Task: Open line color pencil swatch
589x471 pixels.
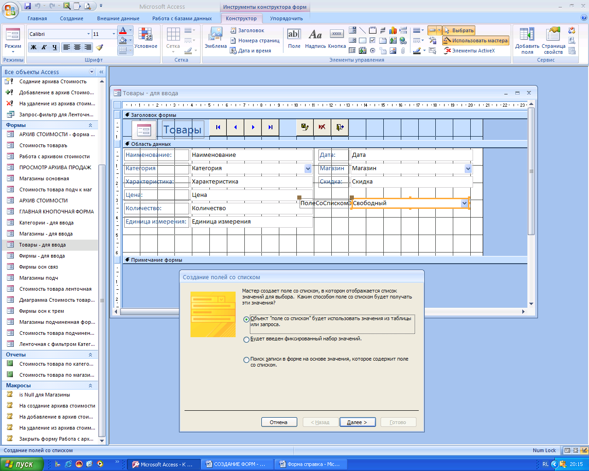Action: 417,51
